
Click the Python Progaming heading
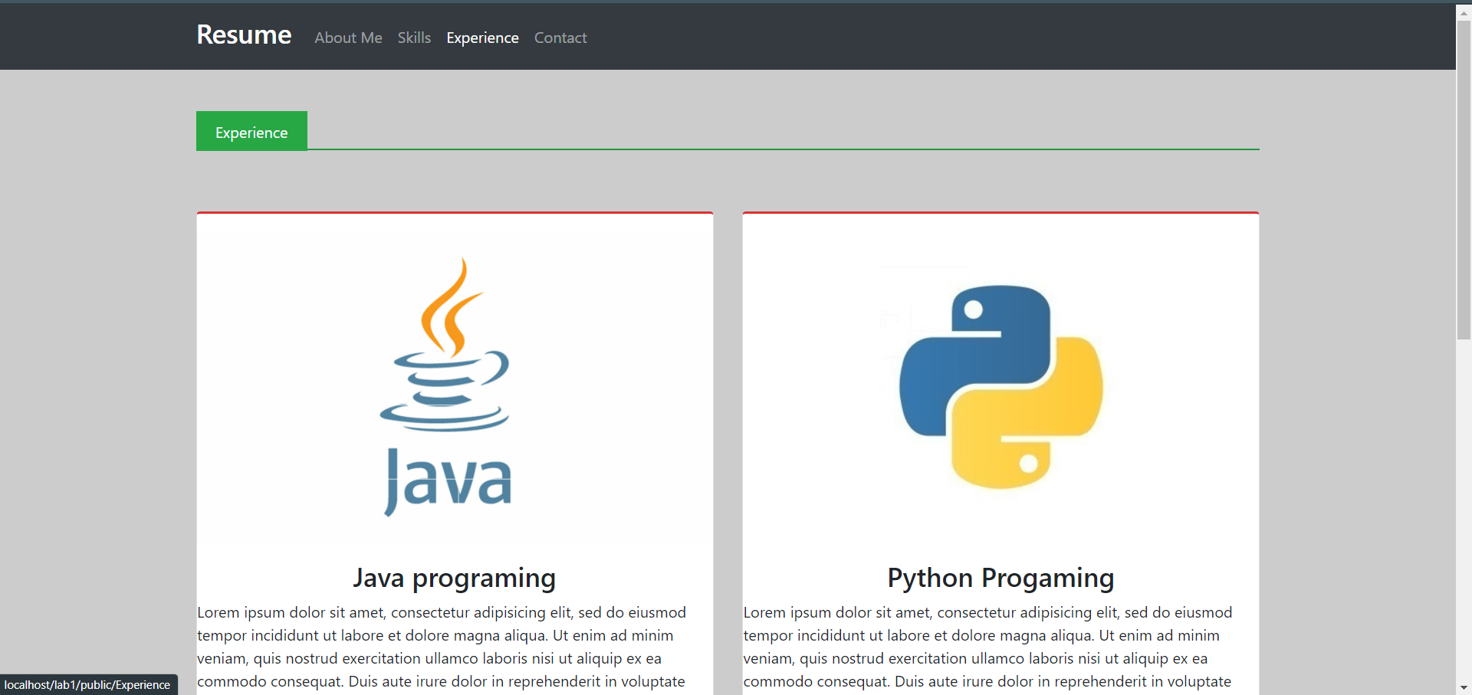pos(1001,578)
